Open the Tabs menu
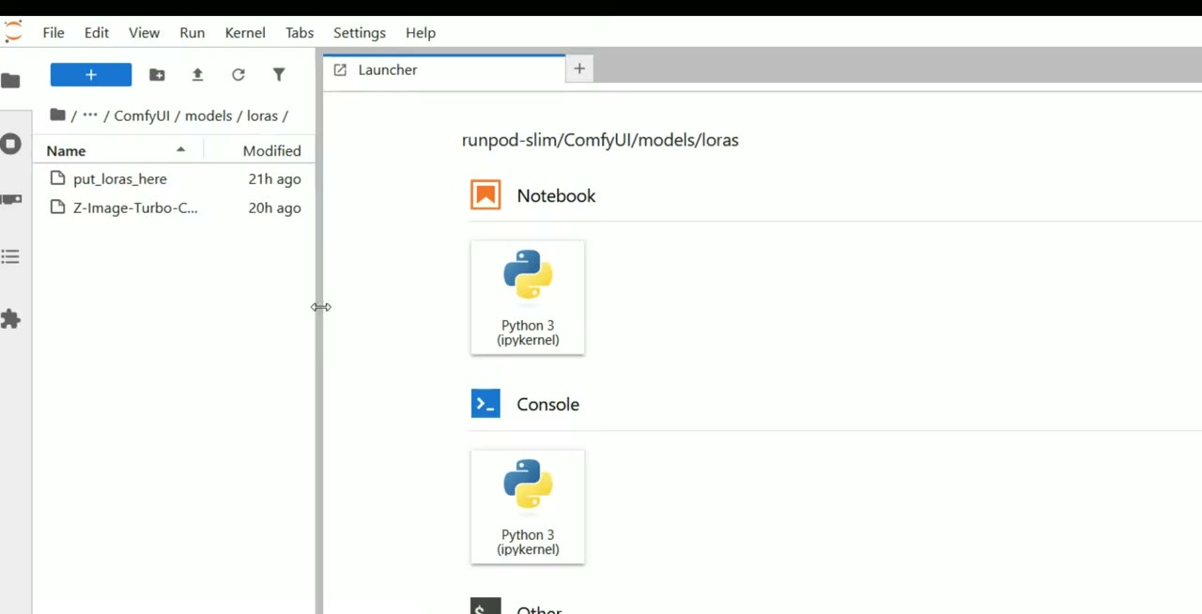Image resolution: width=1202 pixels, height=614 pixels. (300, 33)
